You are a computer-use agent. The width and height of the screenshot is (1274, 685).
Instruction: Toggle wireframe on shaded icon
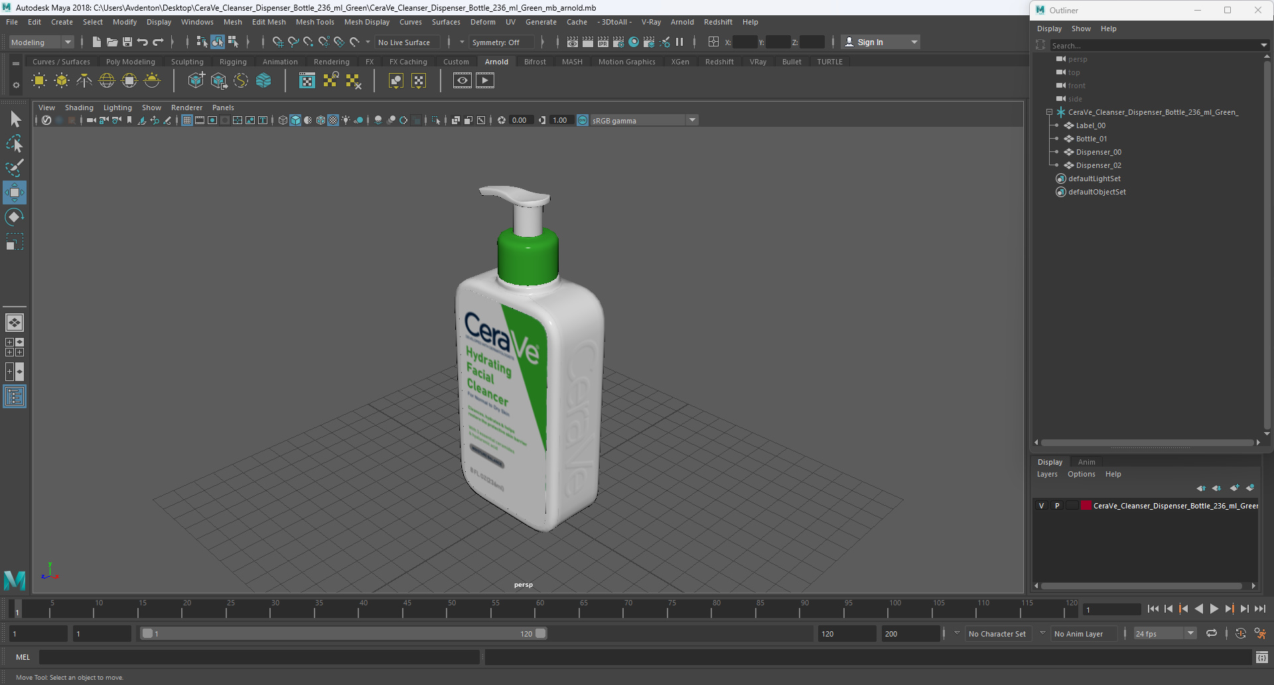point(320,120)
